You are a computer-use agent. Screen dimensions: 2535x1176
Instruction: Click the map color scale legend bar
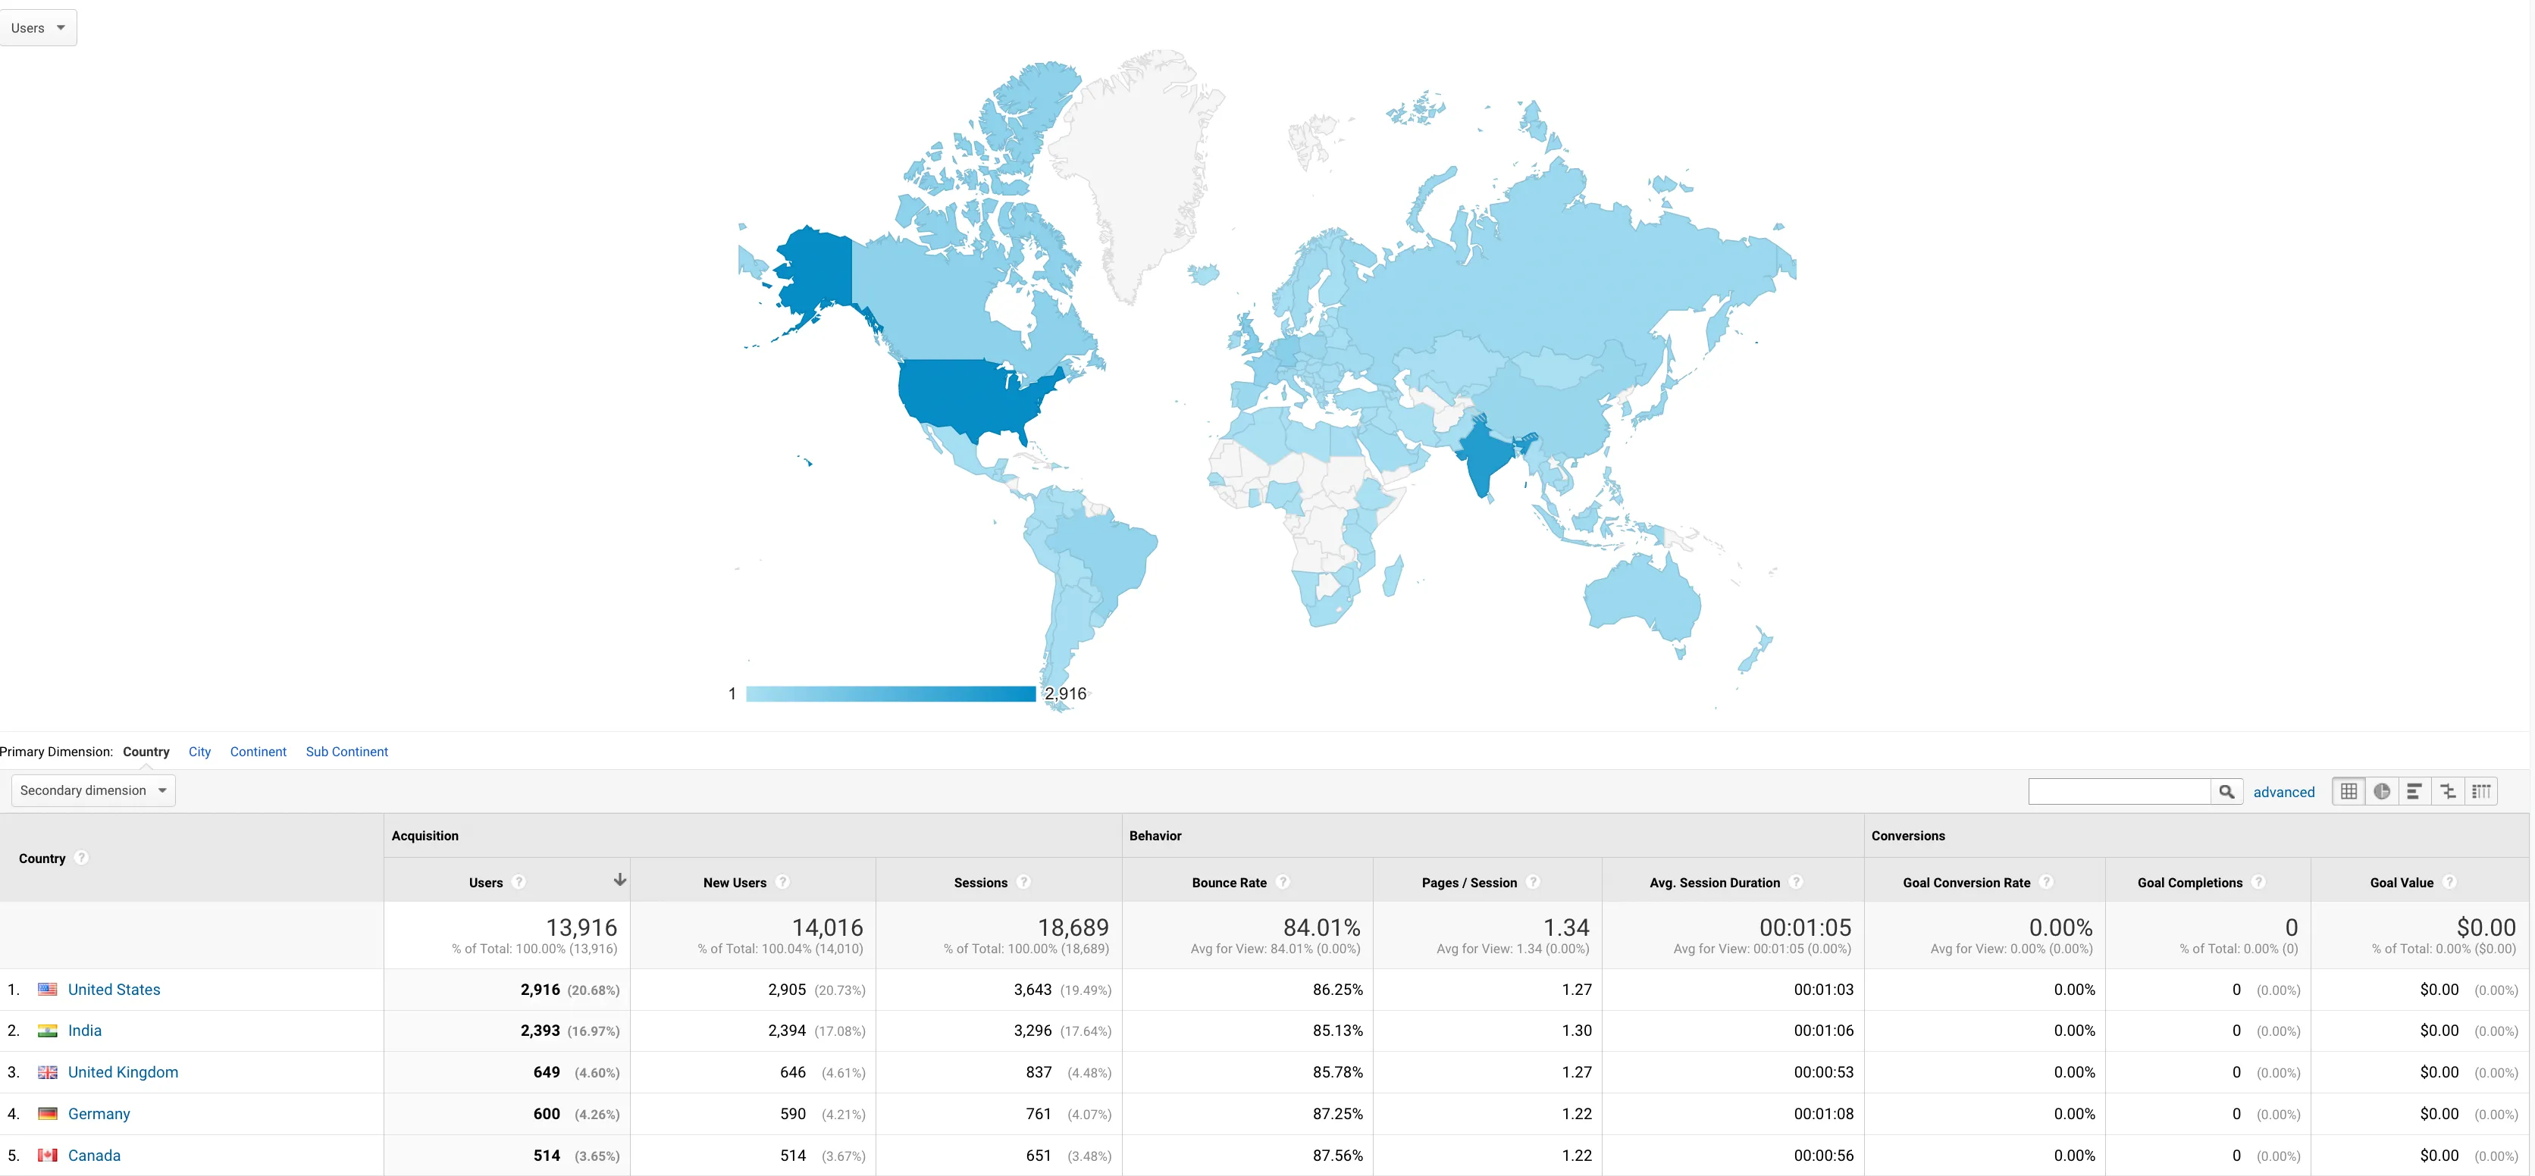(x=891, y=694)
